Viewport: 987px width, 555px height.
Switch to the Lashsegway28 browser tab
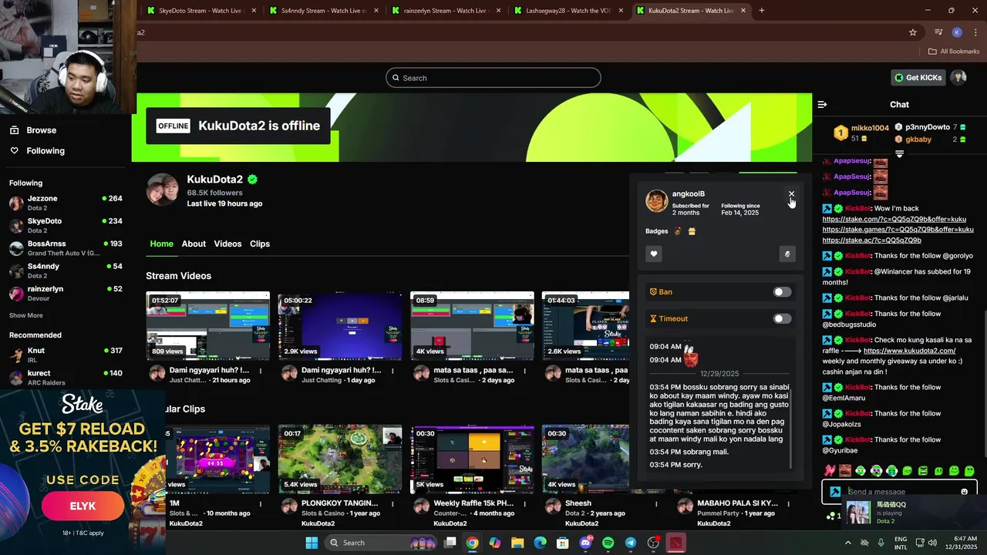(567, 11)
